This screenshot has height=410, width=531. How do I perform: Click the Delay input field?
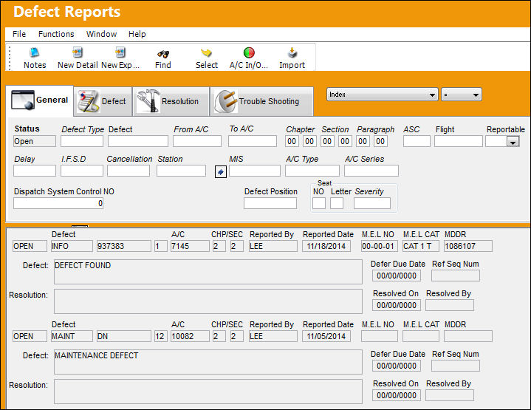35,171
